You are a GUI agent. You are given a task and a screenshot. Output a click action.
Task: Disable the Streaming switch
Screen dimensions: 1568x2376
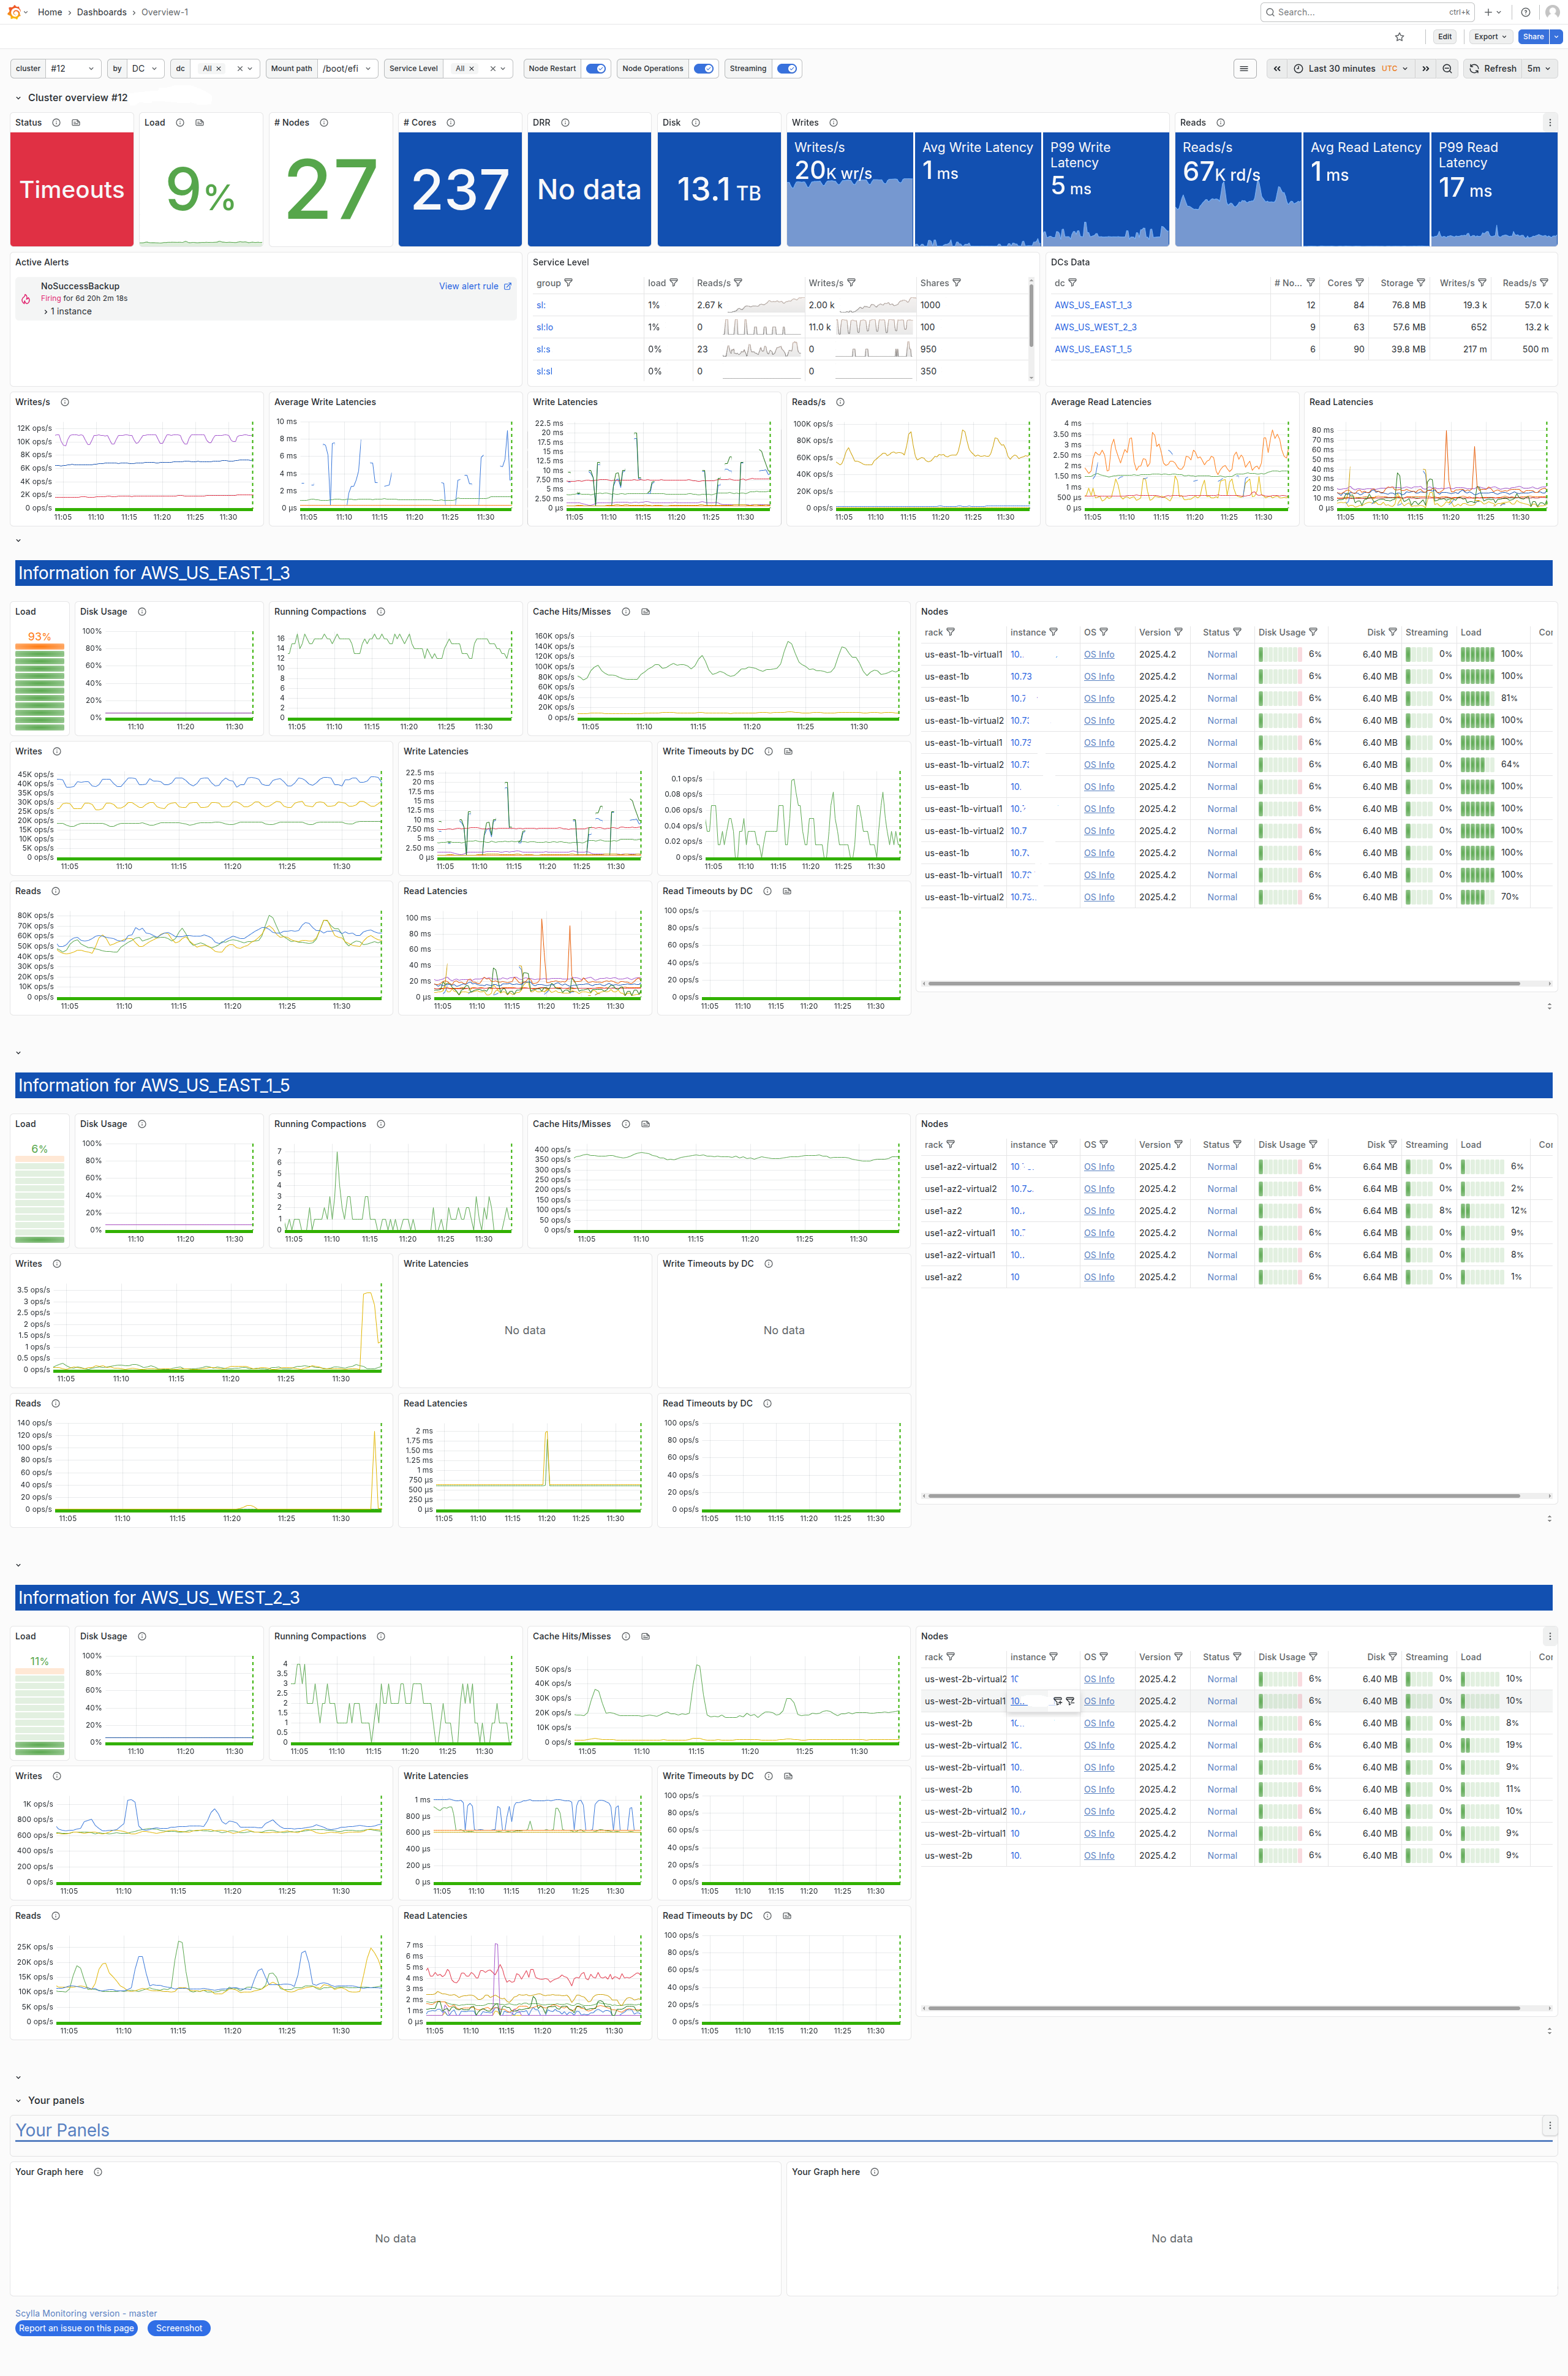(787, 69)
